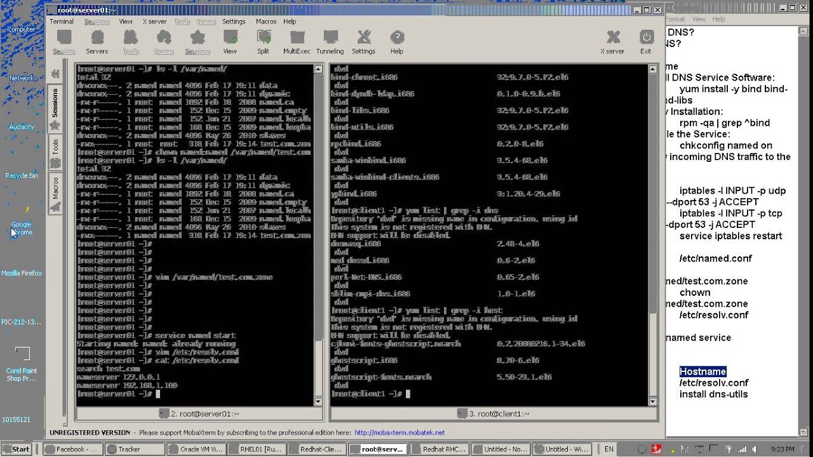Click the Exit toolbar icon
Viewport: 813px width, 457px height.
pyautogui.click(x=646, y=42)
